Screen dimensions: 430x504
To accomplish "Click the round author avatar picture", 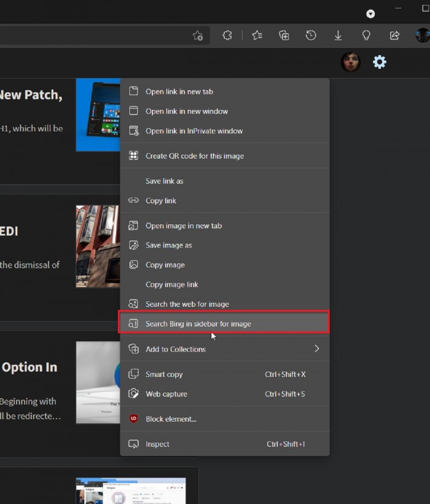I will click(x=350, y=62).
